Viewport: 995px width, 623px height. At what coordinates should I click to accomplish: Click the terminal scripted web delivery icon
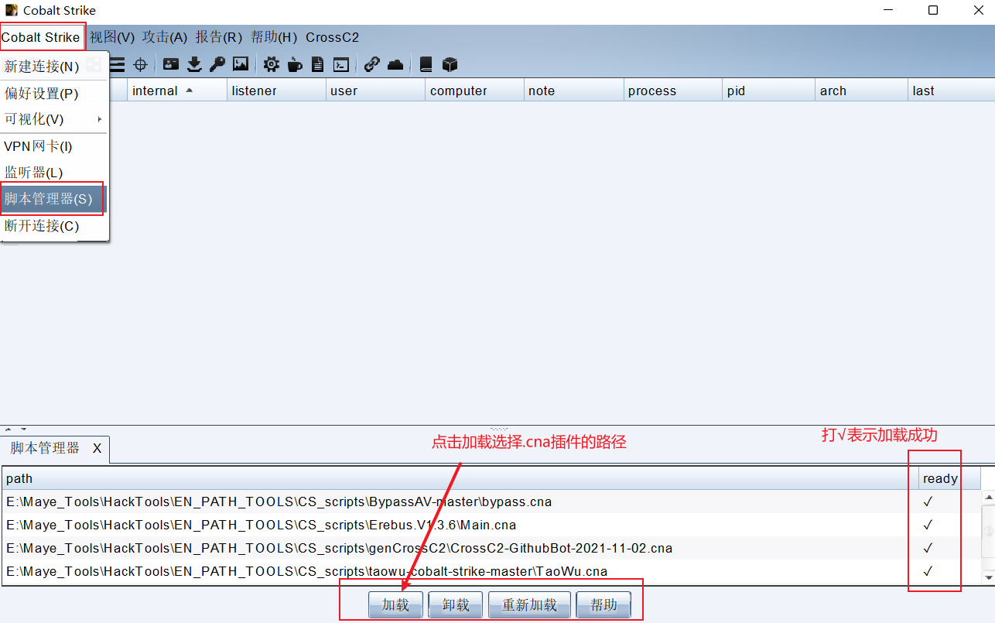(340, 65)
